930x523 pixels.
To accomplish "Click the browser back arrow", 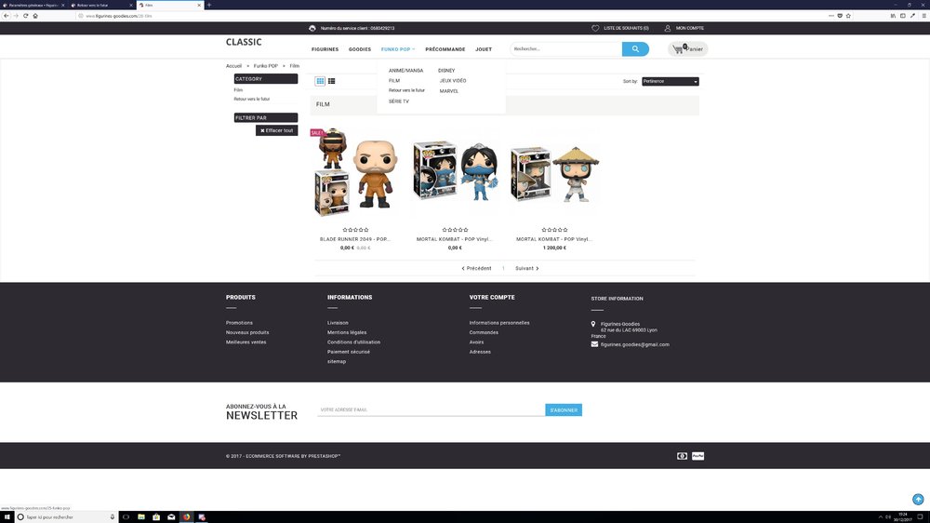I will point(7,16).
